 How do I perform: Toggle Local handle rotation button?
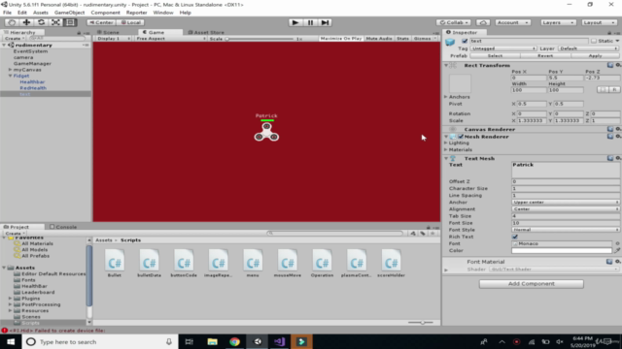pos(130,22)
